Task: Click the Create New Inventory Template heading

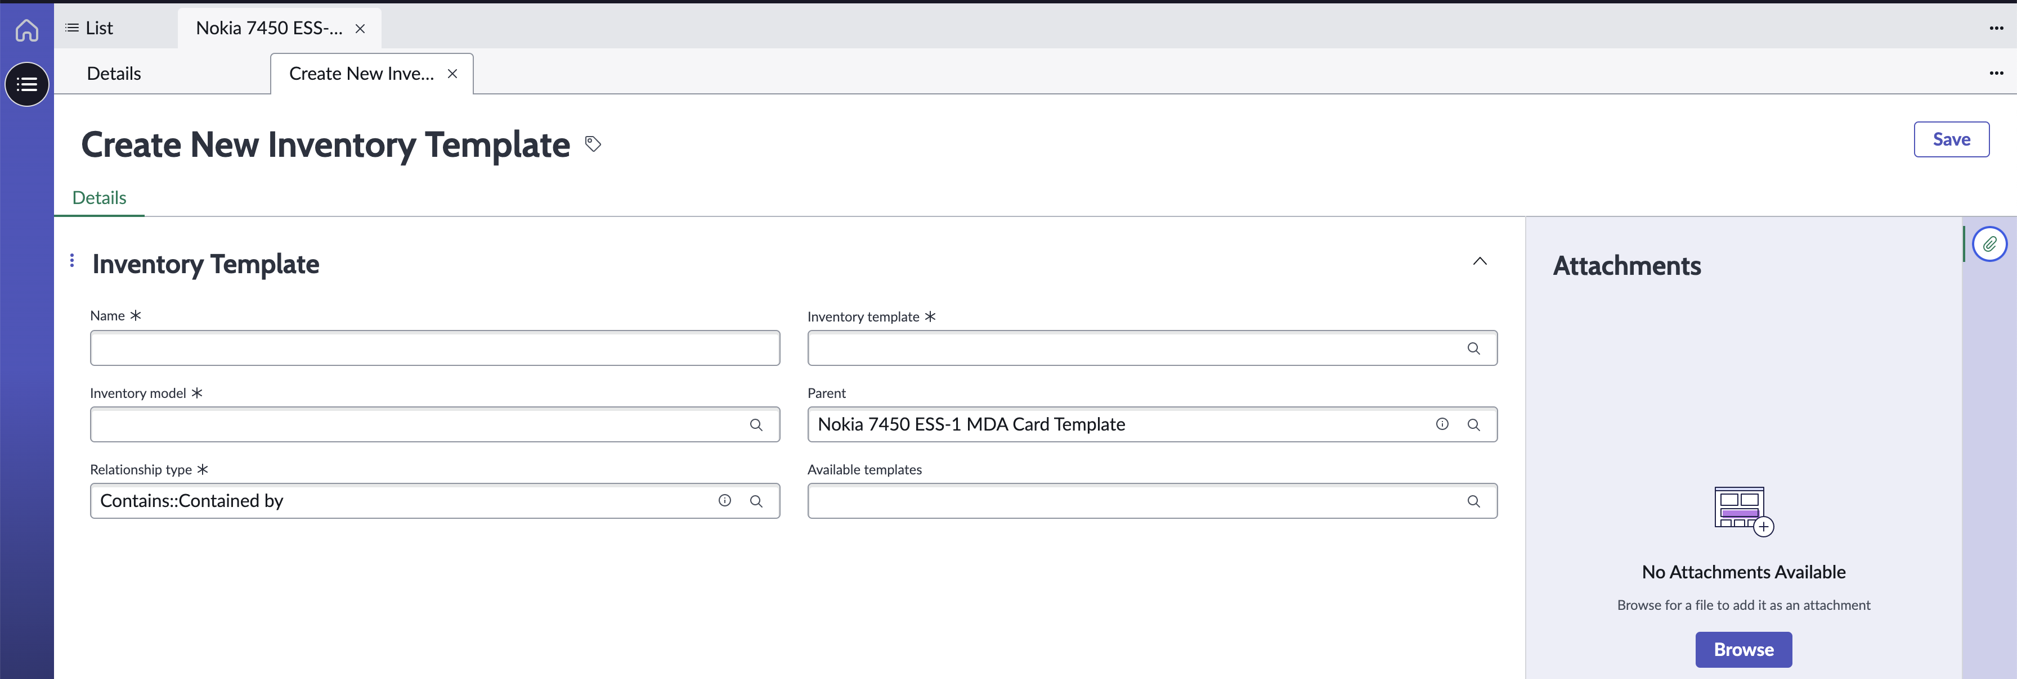Action: click(325, 146)
